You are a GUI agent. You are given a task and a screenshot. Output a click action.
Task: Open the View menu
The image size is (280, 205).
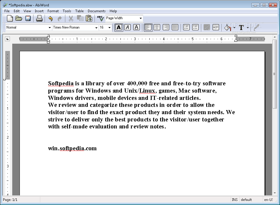point(27,11)
